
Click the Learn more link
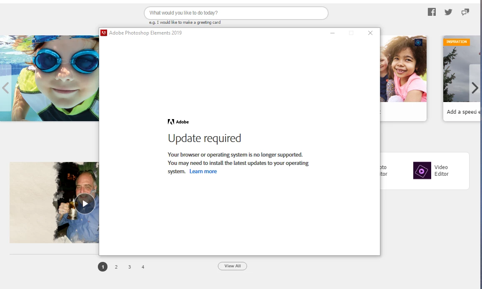tap(203, 172)
